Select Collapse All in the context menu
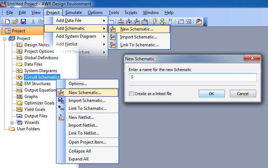 click(88, 151)
